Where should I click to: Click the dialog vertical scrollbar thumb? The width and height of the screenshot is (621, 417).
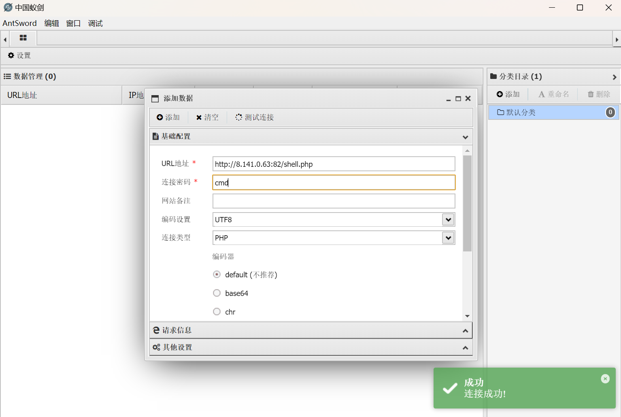point(467,204)
